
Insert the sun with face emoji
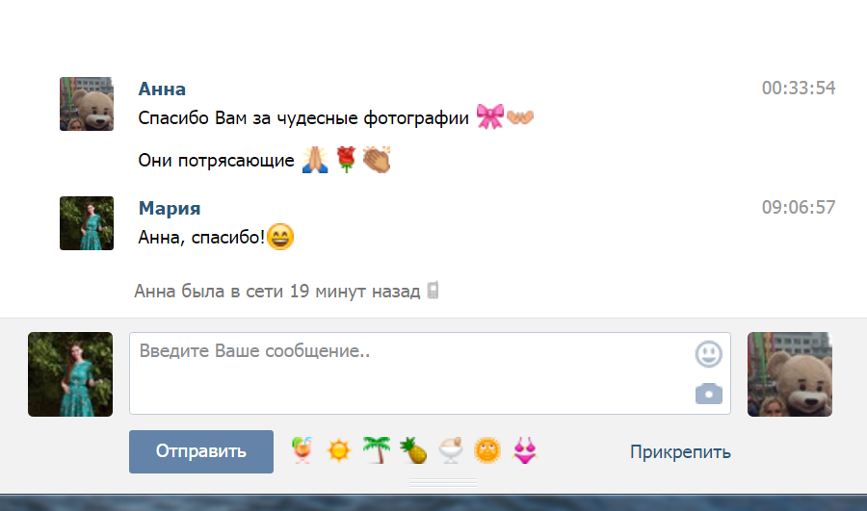click(x=487, y=450)
